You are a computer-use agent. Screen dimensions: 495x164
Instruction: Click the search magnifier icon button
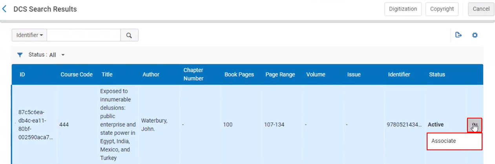pos(129,35)
